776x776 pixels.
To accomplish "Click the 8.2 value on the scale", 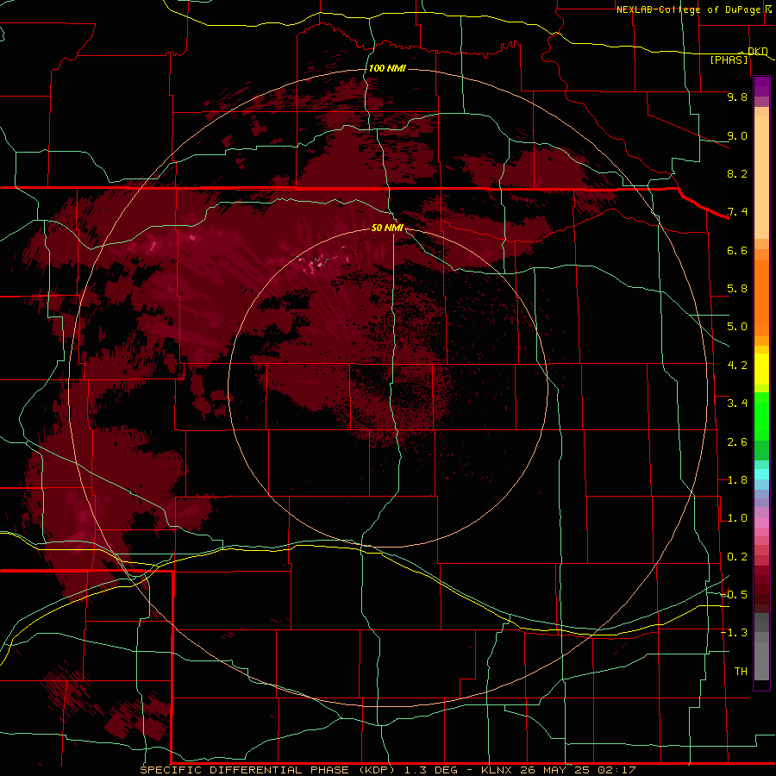I will (737, 173).
